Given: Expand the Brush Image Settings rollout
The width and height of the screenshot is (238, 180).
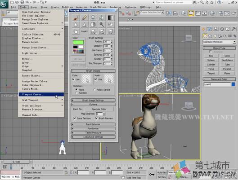Looking at the screenshot, I should (93, 100).
